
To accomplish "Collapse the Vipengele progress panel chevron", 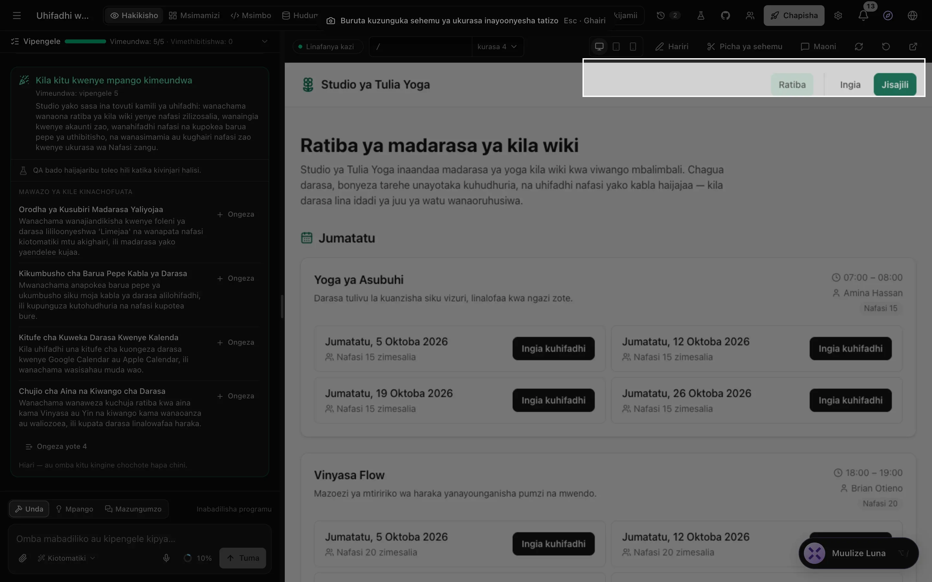I will click(265, 41).
